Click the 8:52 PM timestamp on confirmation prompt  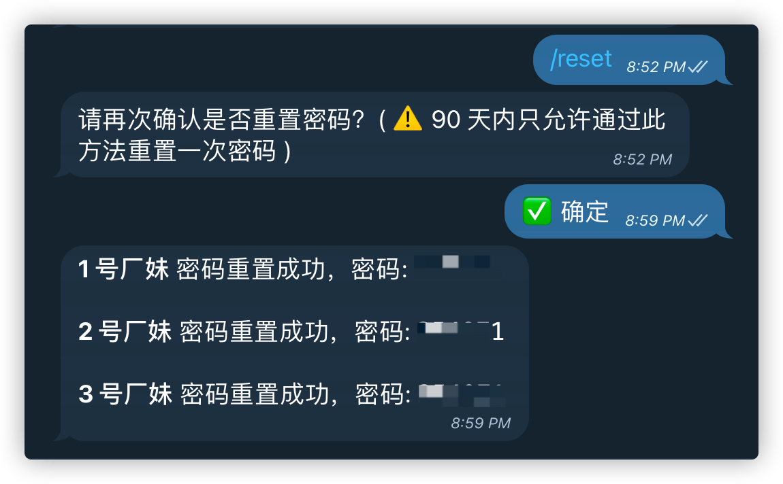click(642, 160)
